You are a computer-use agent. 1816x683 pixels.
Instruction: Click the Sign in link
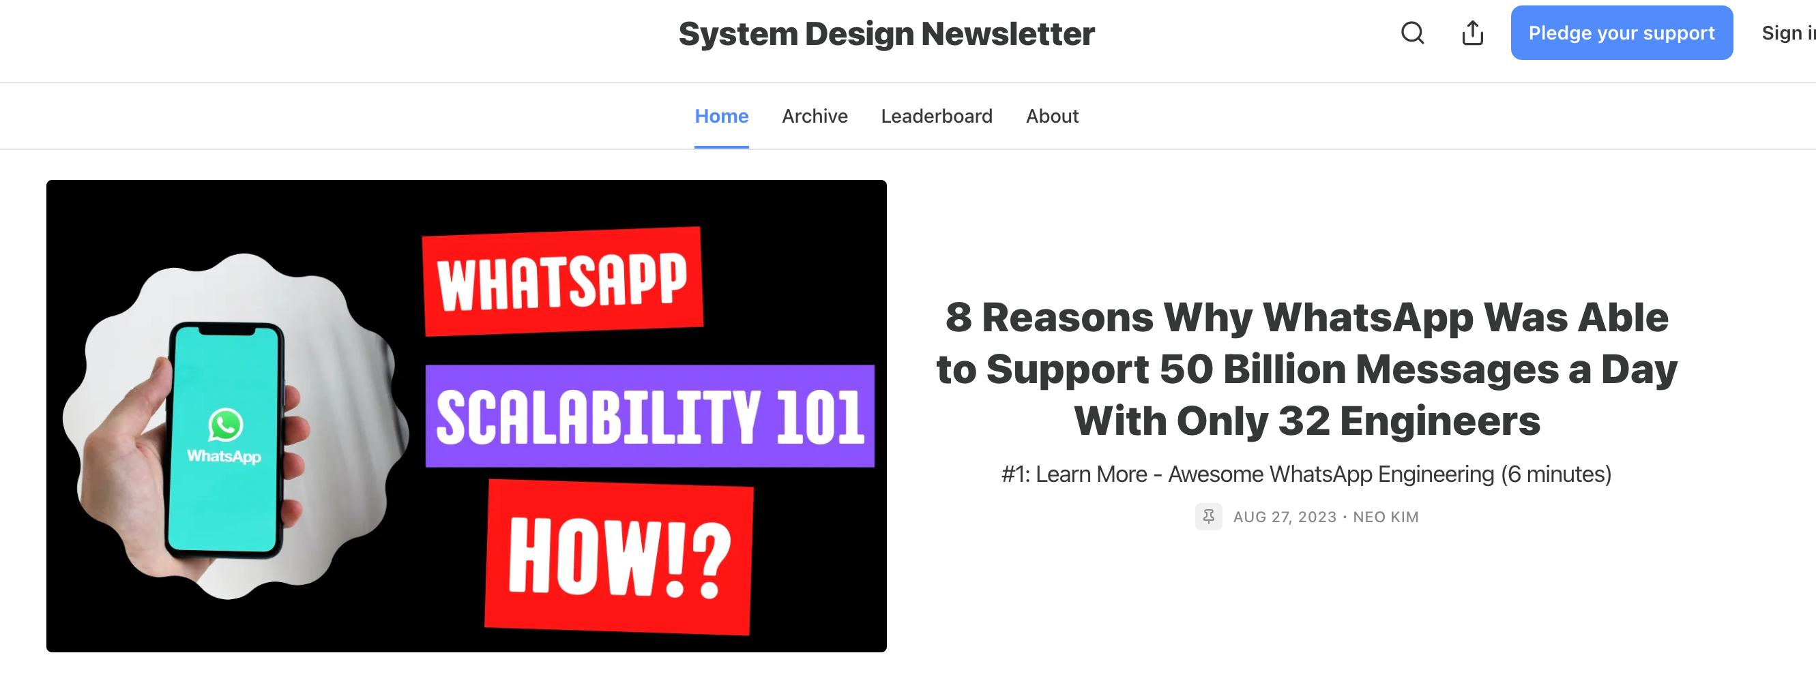(x=1789, y=33)
